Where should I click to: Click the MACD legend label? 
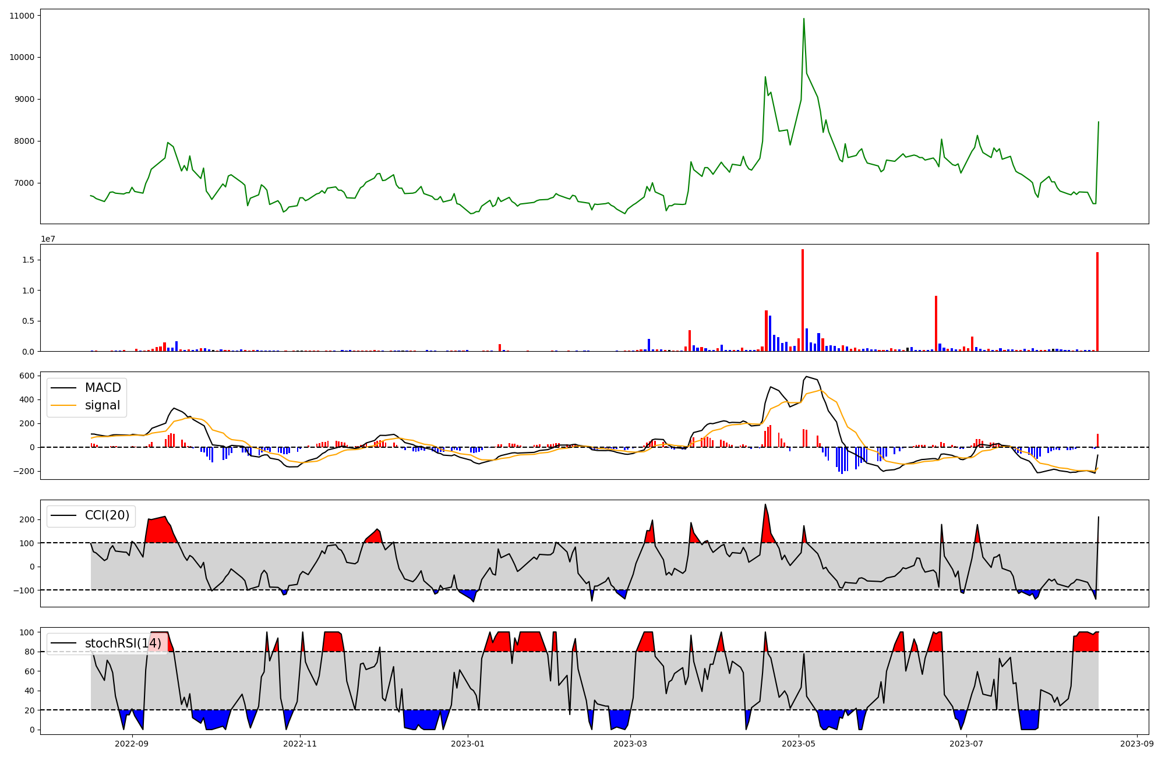tap(103, 388)
